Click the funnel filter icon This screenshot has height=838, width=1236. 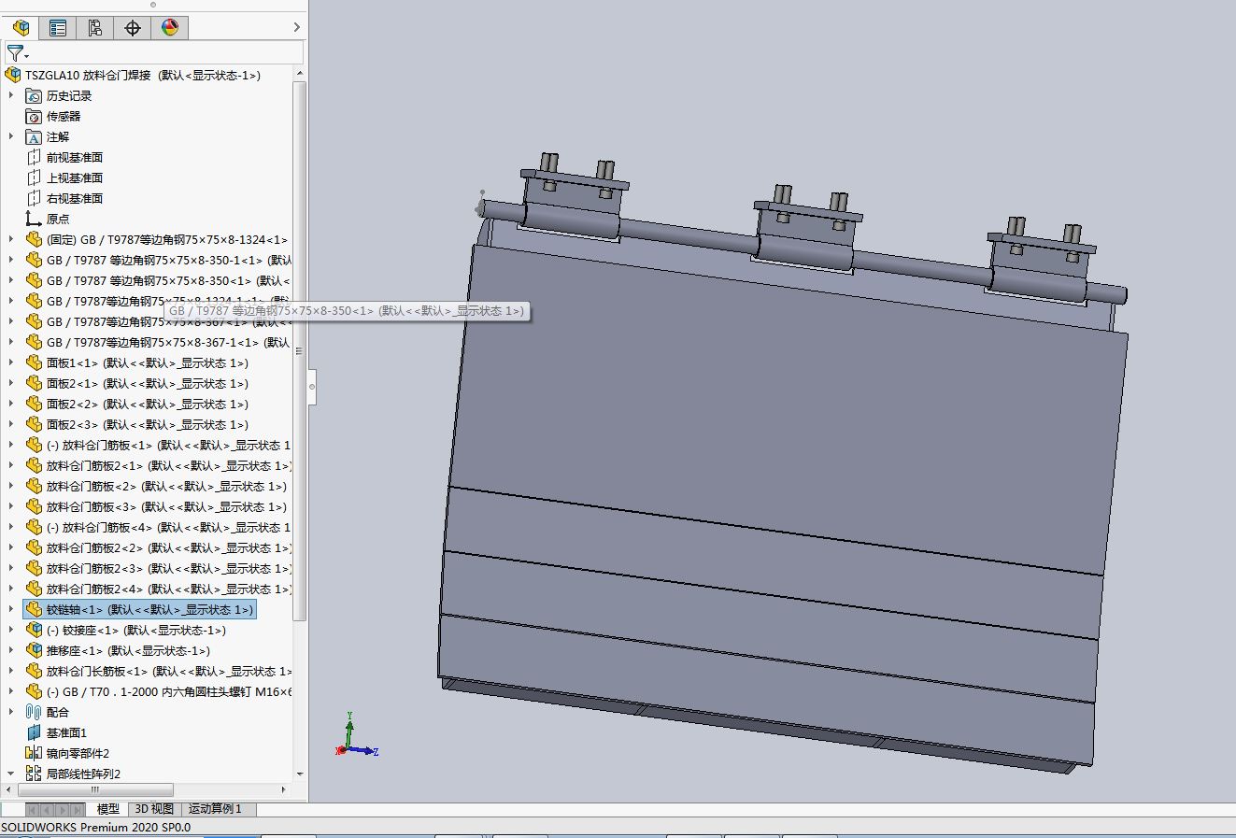16,53
